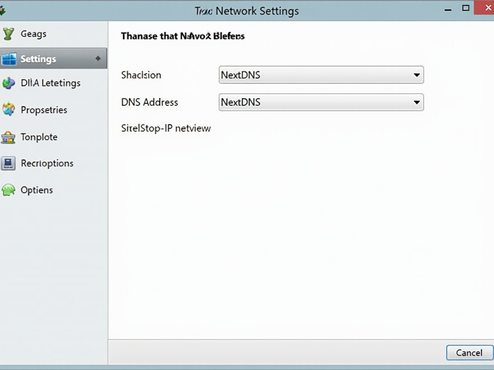
Task: Maximize the Network Settings window
Action: pyautogui.click(x=466, y=8)
